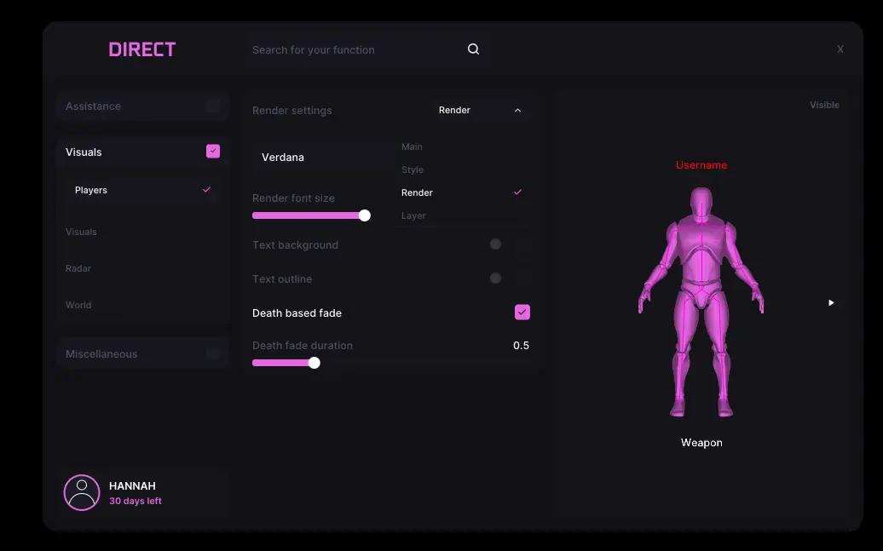Screen dimensions: 883x551
Task: Toggle the Visuals section checkbox
Action: 213,152
